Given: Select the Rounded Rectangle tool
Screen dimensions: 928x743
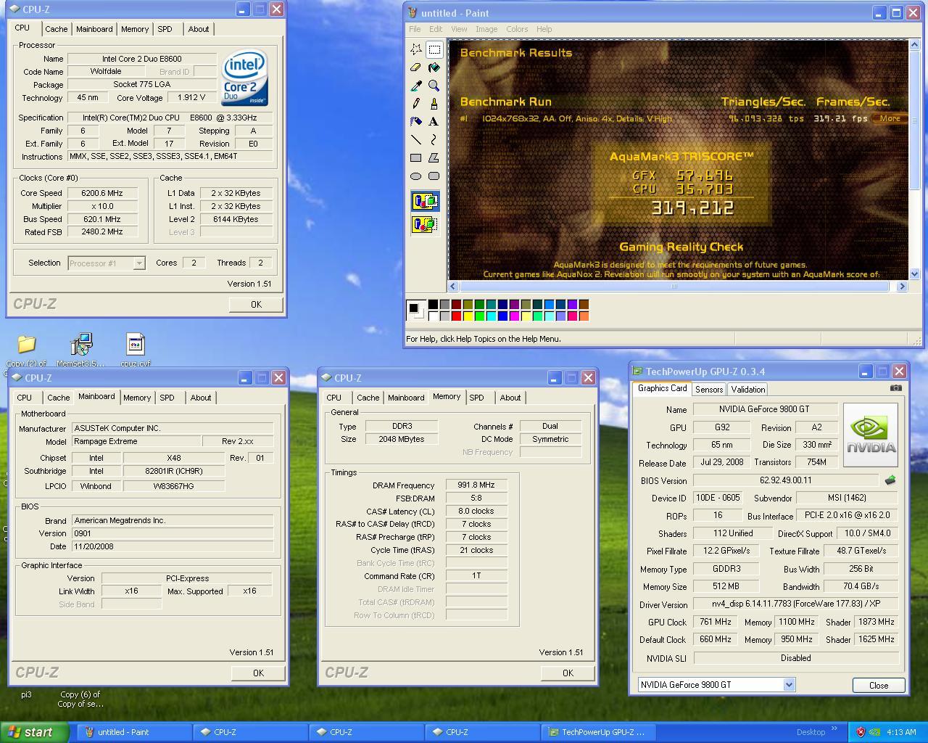Looking at the screenshot, I should click(434, 176).
